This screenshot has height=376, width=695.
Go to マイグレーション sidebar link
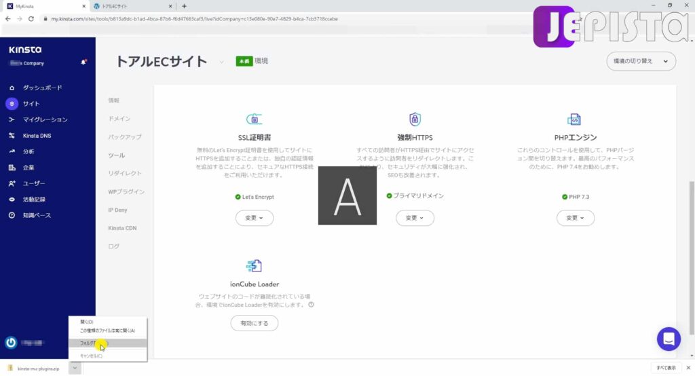point(45,119)
